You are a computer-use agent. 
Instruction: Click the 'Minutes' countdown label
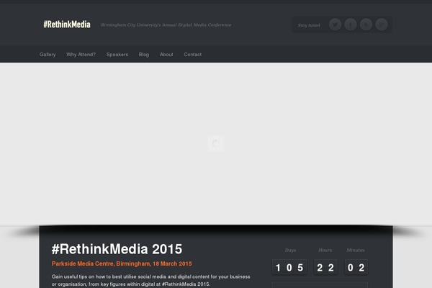[356, 251]
